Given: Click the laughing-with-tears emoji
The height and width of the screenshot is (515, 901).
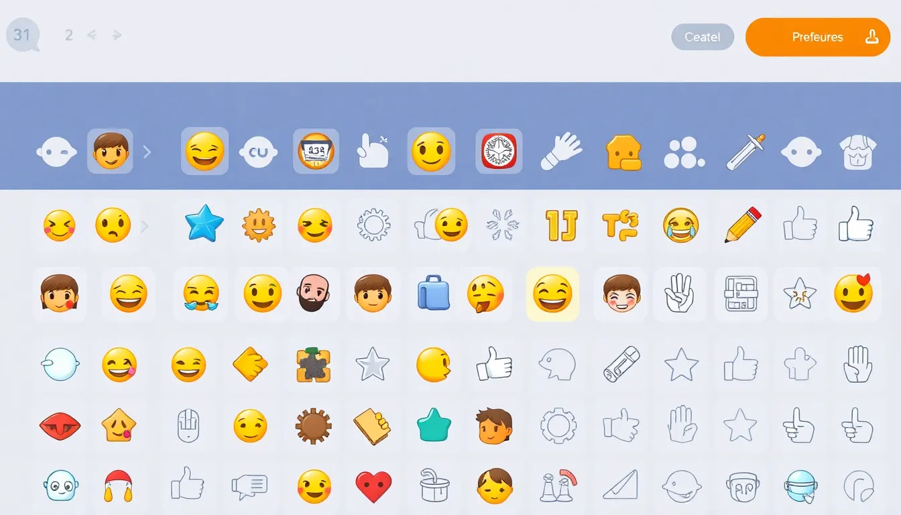Looking at the screenshot, I should click(x=680, y=225).
